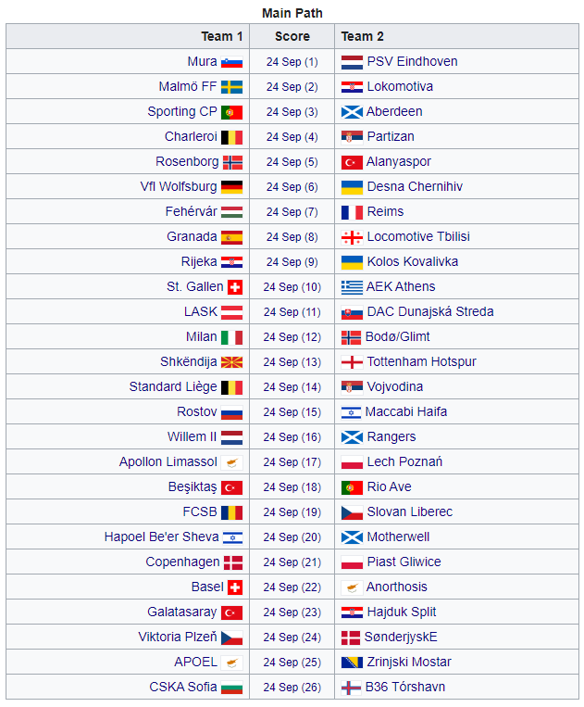The height and width of the screenshot is (707, 584).
Task: Click the Team 1 column header
Action: 222,37
